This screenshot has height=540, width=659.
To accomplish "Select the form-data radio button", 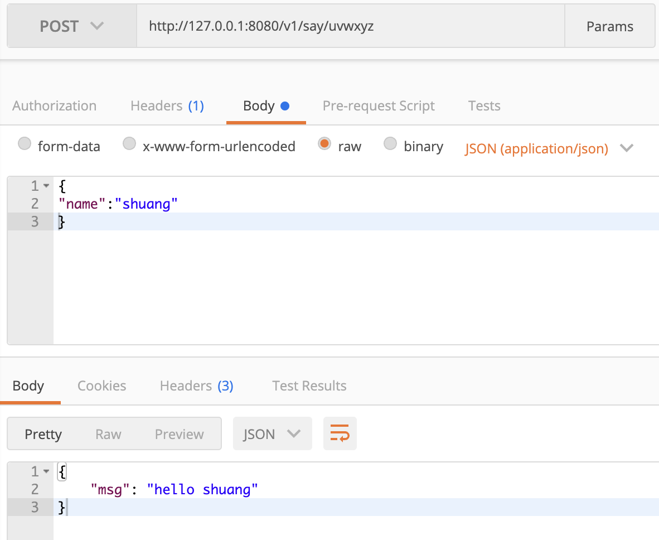I will (x=25, y=144).
